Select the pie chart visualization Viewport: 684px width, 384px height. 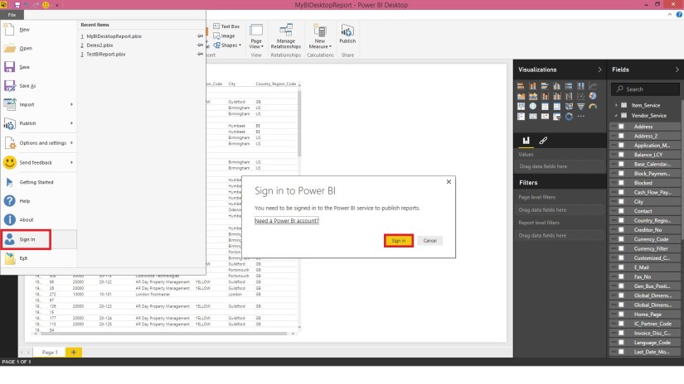pos(593,96)
